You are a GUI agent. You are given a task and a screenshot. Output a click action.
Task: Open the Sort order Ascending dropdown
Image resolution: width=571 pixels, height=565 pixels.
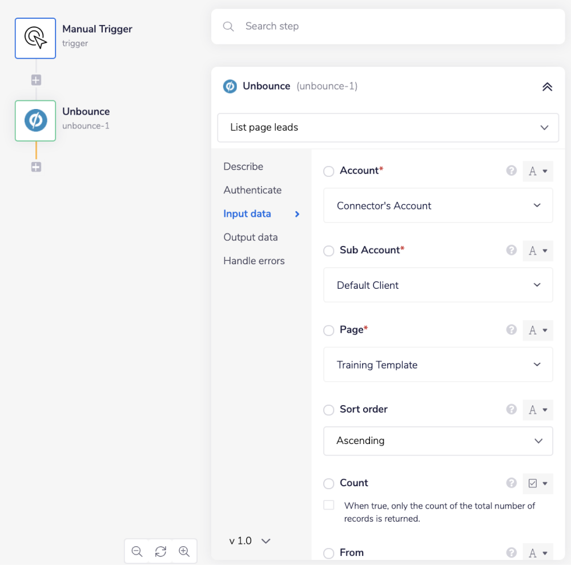coord(438,441)
